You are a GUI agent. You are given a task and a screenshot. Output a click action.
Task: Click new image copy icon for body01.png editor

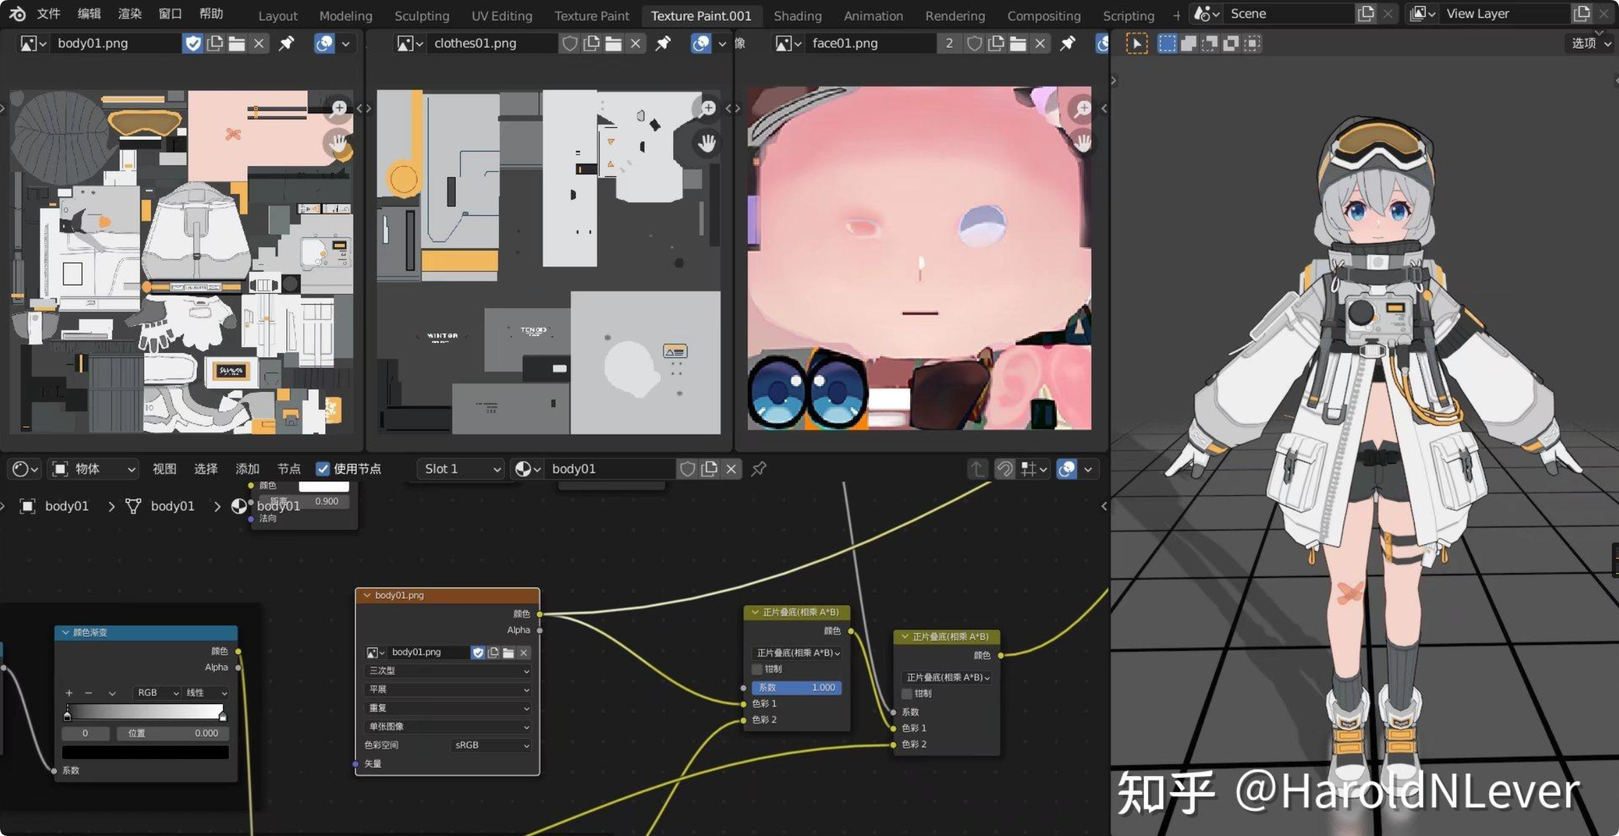tap(215, 44)
